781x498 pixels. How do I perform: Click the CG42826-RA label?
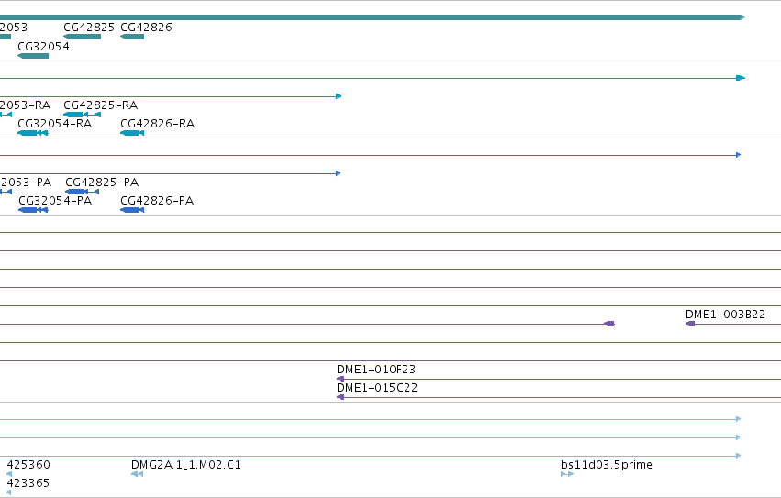158,124
